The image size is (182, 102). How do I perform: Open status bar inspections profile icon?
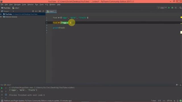point(177,101)
